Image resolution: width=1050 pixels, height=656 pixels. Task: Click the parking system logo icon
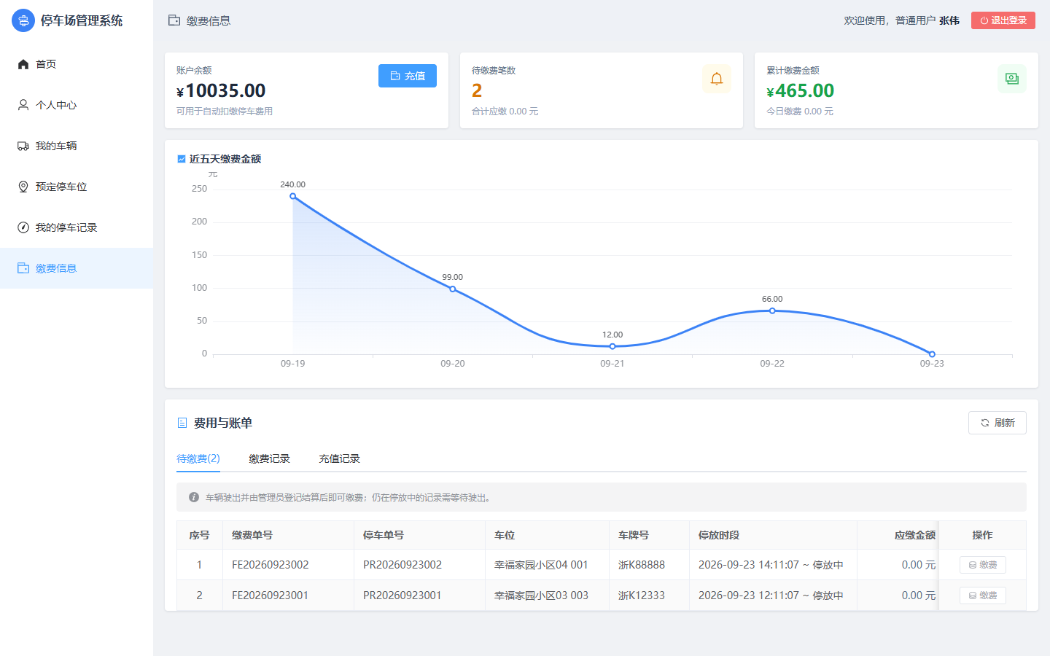[x=23, y=20]
